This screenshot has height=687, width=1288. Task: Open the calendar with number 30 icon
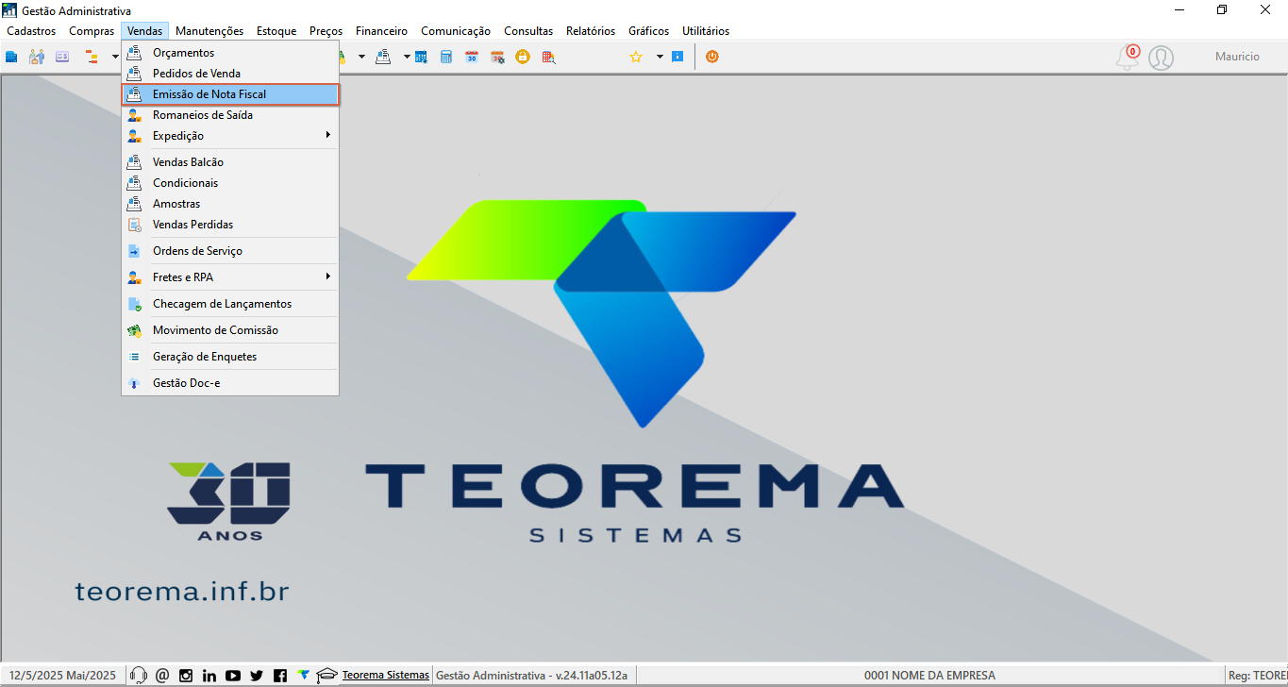(x=472, y=57)
